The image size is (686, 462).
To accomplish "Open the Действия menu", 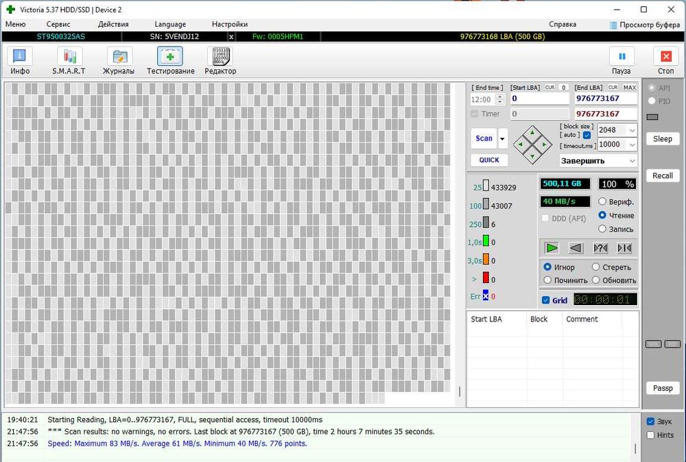I will click(x=113, y=25).
